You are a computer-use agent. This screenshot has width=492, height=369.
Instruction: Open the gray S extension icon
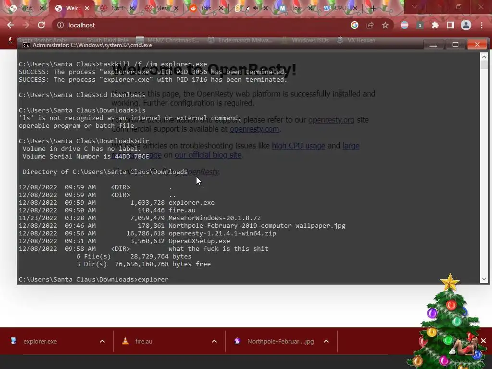[420, 25]
